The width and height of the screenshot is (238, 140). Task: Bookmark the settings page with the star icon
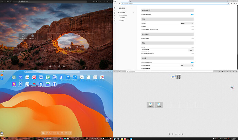(x=229, y=4)
